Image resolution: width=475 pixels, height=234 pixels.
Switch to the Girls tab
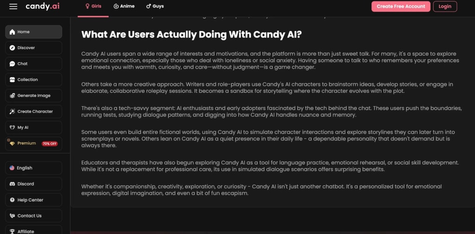[x=93, y=6]
